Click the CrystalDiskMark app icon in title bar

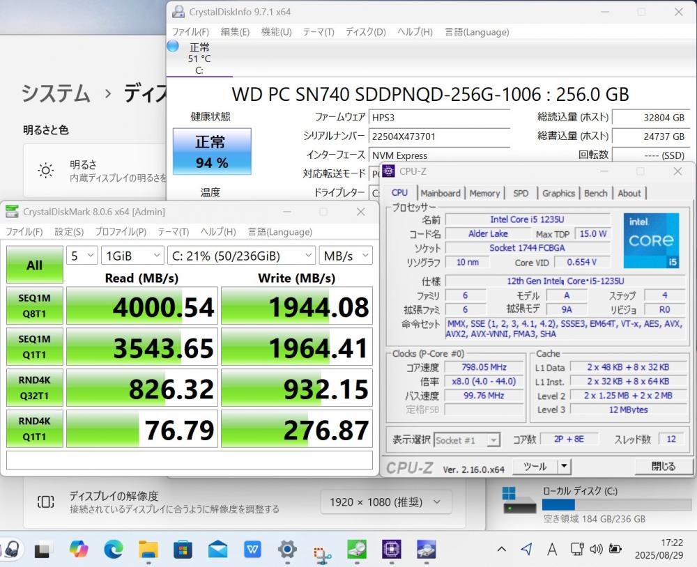[12, 212]
